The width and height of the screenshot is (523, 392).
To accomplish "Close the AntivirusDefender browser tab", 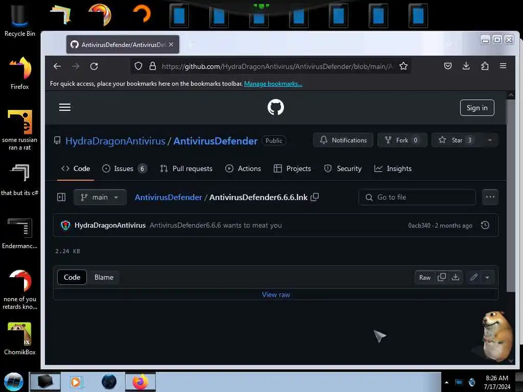I will click(171, 44).
